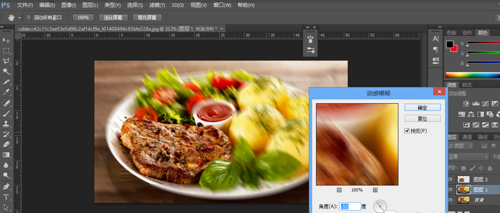This screenshot has width=500, height=213.
Task: Select the Horizontal Type tool
Action: (7, 196)
